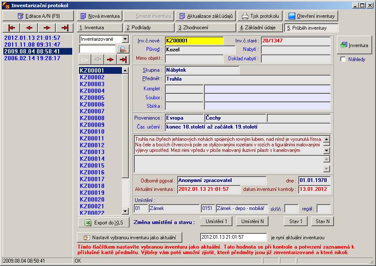This screenshot has height=266, width=376.
Task: Go to next inventory with top-left red arrow
Action: [x=47, y=28]
